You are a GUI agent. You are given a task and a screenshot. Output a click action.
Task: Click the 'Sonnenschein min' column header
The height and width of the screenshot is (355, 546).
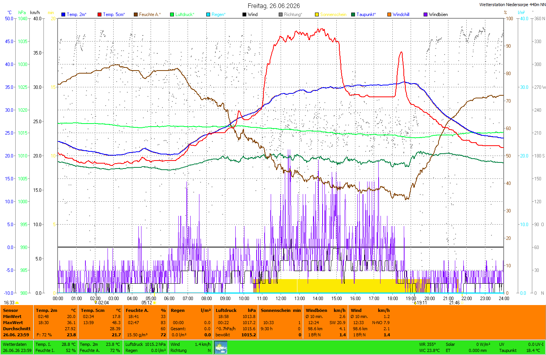pyautogui.click(x=281, y=310)
